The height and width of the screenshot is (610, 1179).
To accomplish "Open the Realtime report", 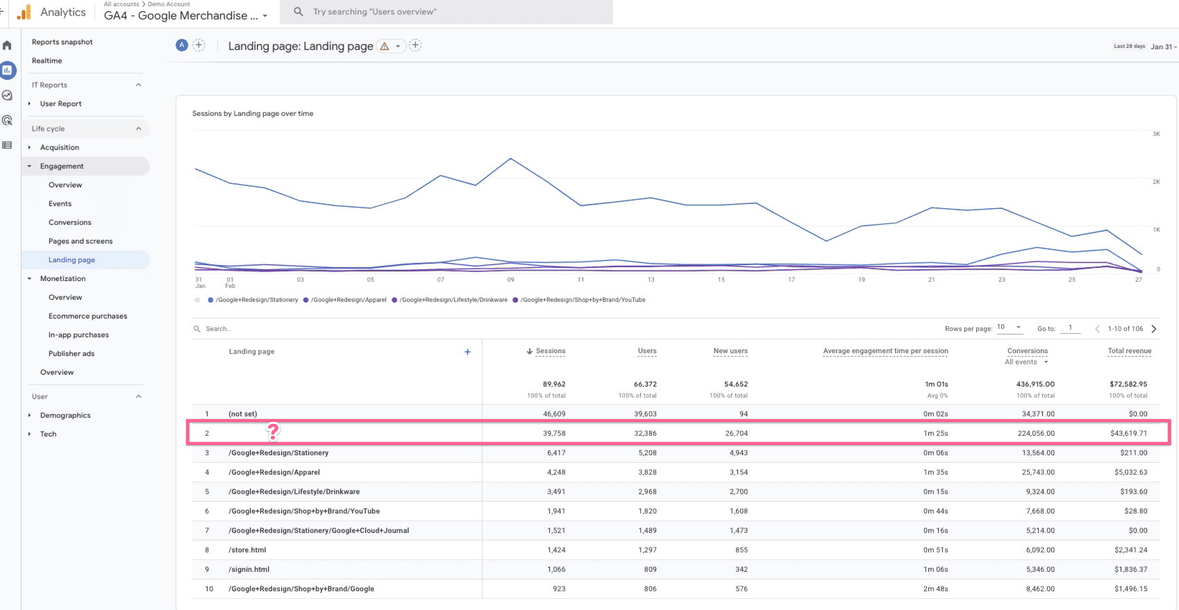I will 47,60.
